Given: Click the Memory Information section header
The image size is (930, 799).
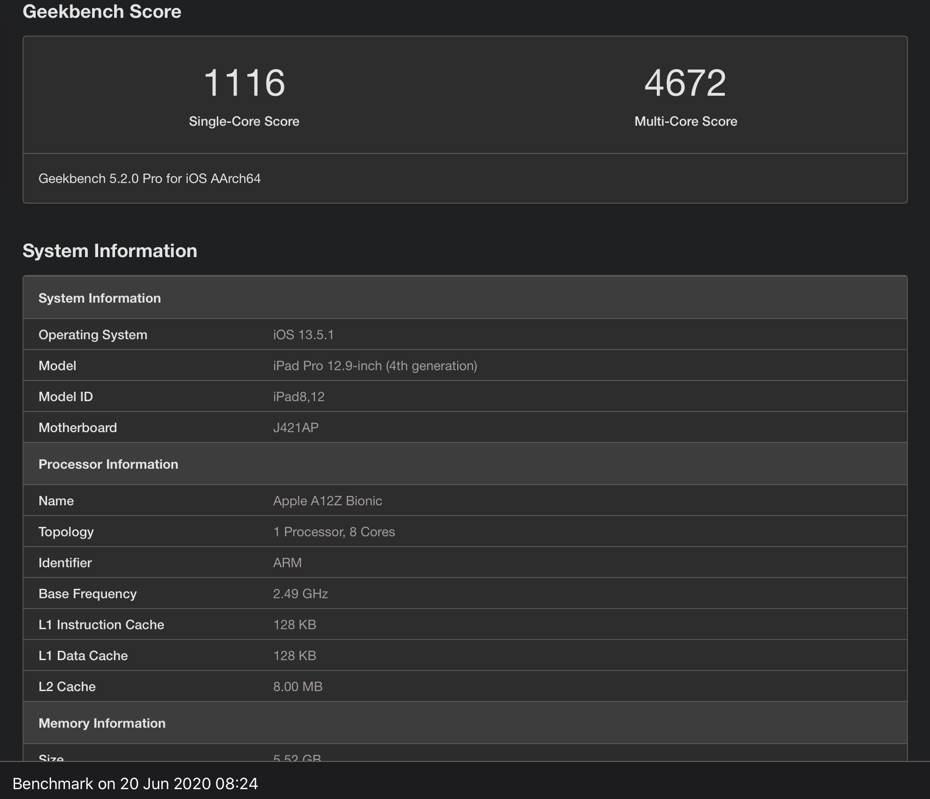Looking at the screenshot, I should (102, 723).
